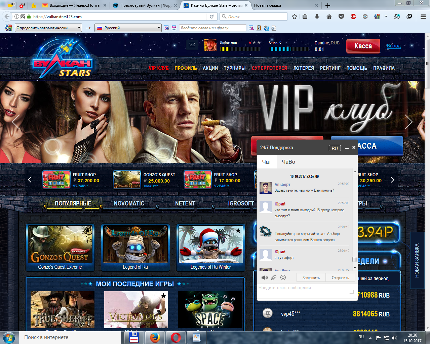Click the Firefox Поиск search box

click(x=254, y=16)
